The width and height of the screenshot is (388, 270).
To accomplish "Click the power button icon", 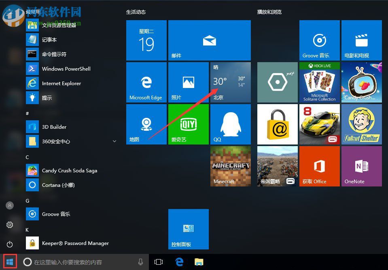I will pyautogui.click(x=10, y=244).
